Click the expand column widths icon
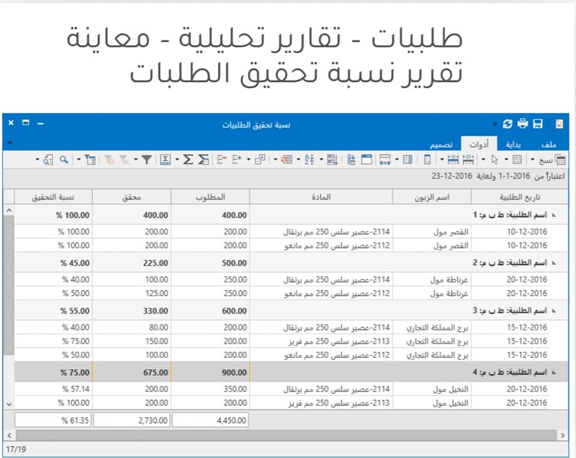This screenshot has height=458, width=576. (x=453, y=159)
